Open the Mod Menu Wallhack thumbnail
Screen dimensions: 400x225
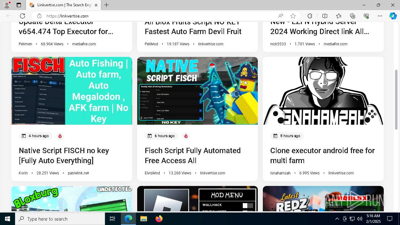click(x=197, y=199)
